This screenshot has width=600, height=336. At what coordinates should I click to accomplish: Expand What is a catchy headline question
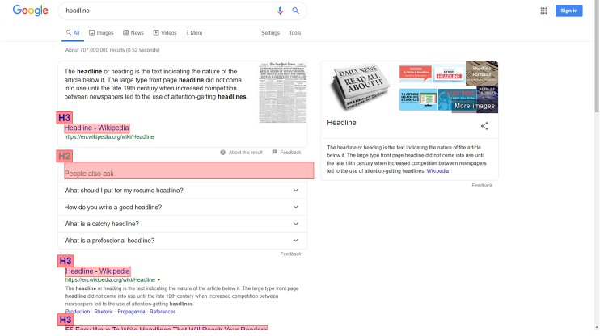(182, 224)
